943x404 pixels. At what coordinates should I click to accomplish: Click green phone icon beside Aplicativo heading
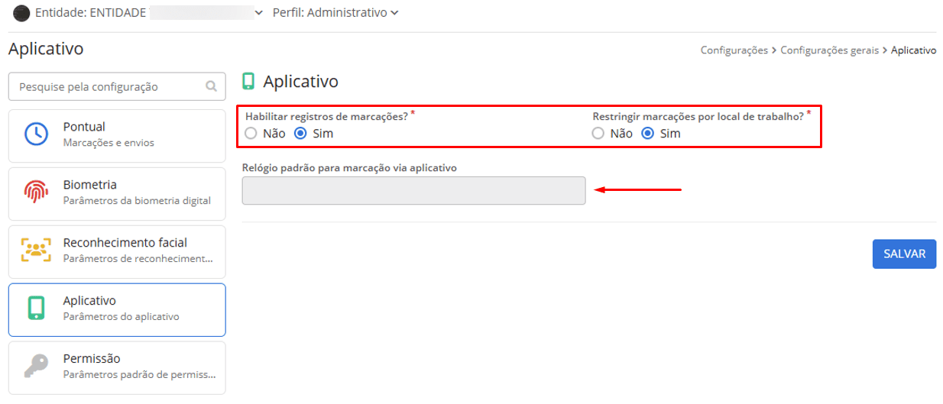pyautogui.click(x=248, y=81)
